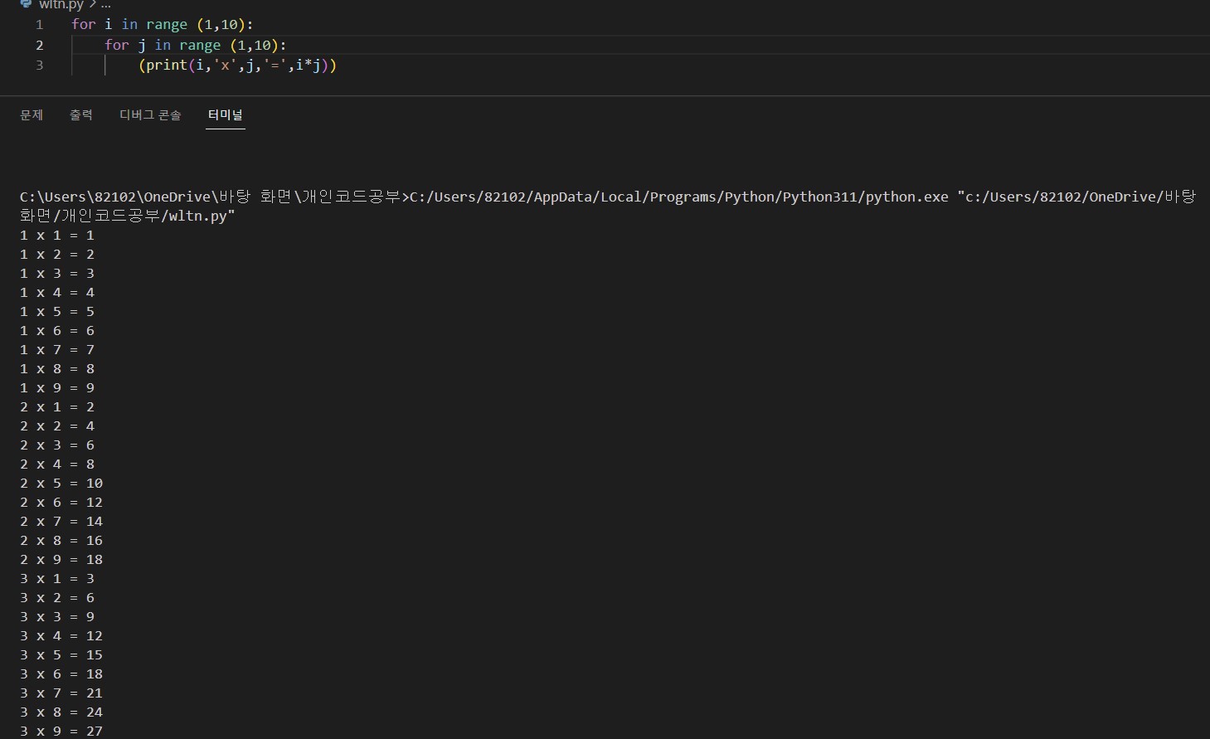Switch to the 문제 panel tab
This screenshot has height=739, width=1210.
(32, 114)
